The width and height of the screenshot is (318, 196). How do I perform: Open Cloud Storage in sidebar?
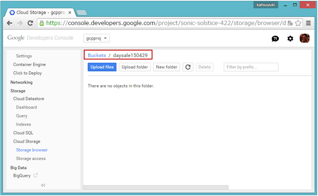27,141
